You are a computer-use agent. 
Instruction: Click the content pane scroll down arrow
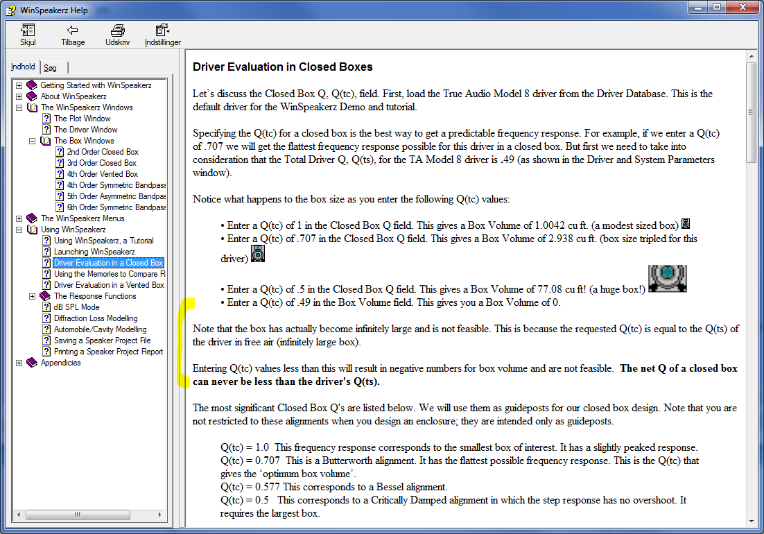click(751, 522)
